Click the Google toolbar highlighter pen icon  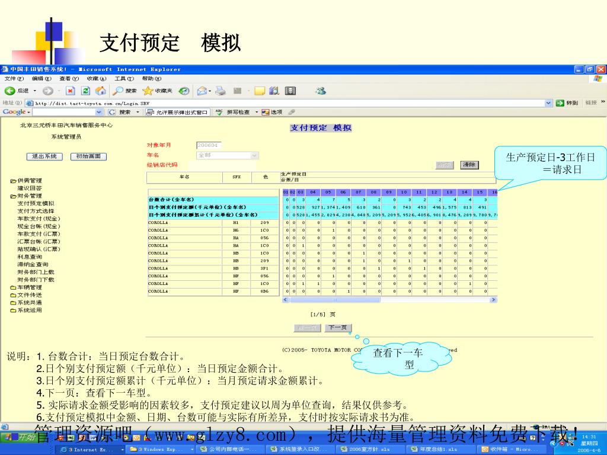(292, 112)
